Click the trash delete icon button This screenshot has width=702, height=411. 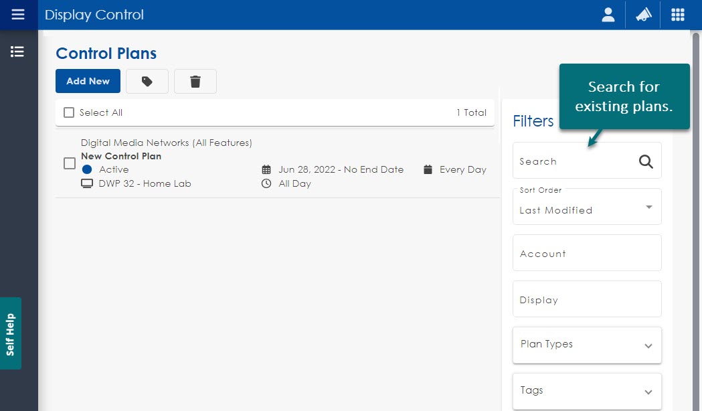(195, 81)
